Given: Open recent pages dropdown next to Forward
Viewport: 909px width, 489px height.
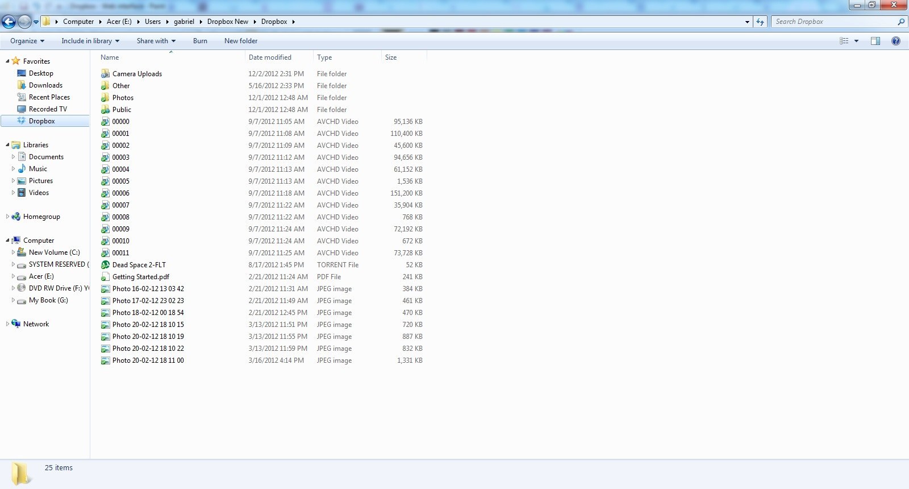Looking at the screenshot, I should (36, 22).
